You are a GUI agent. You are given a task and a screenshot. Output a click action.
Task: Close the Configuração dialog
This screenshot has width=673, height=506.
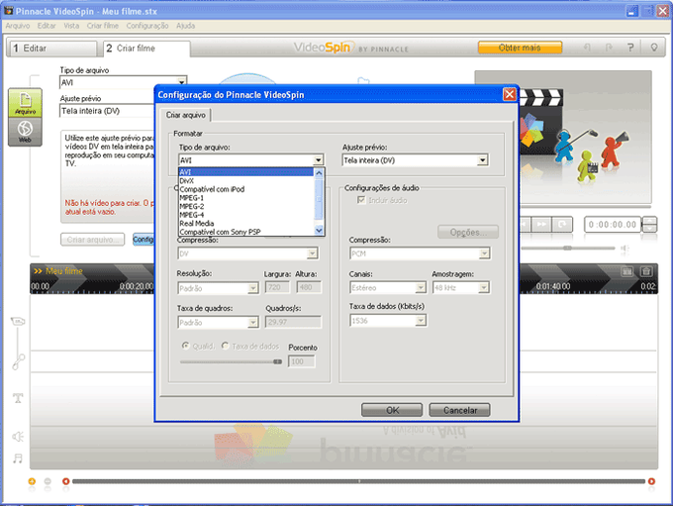click(509, 94)
